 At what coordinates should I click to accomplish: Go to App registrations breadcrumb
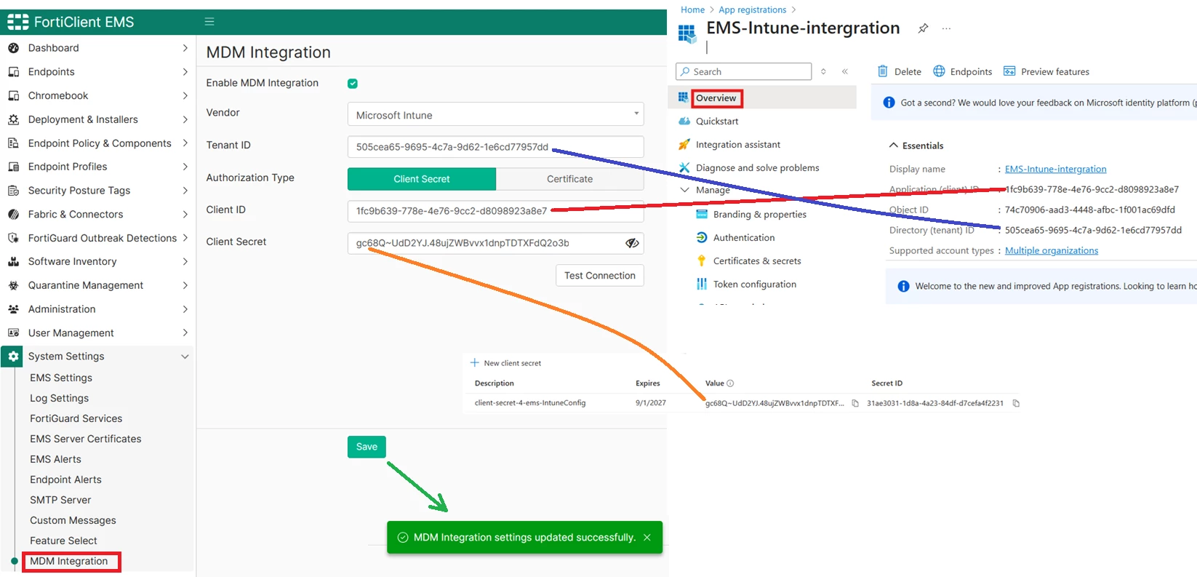coord(753,9)
